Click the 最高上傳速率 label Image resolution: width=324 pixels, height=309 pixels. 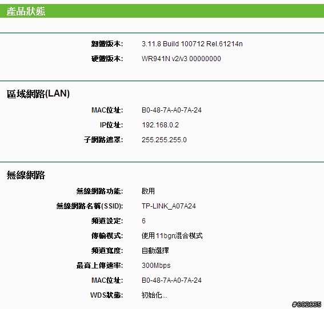pos(99,266)
